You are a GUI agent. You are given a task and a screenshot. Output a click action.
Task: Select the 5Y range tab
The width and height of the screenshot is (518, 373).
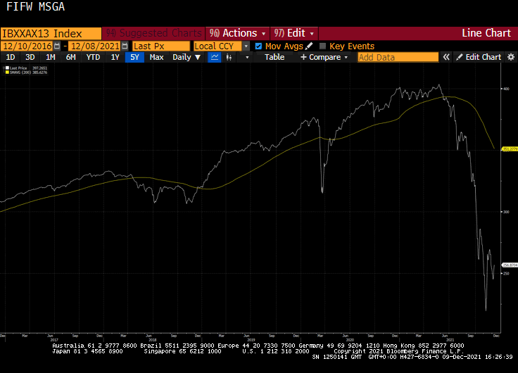(134, 57)
